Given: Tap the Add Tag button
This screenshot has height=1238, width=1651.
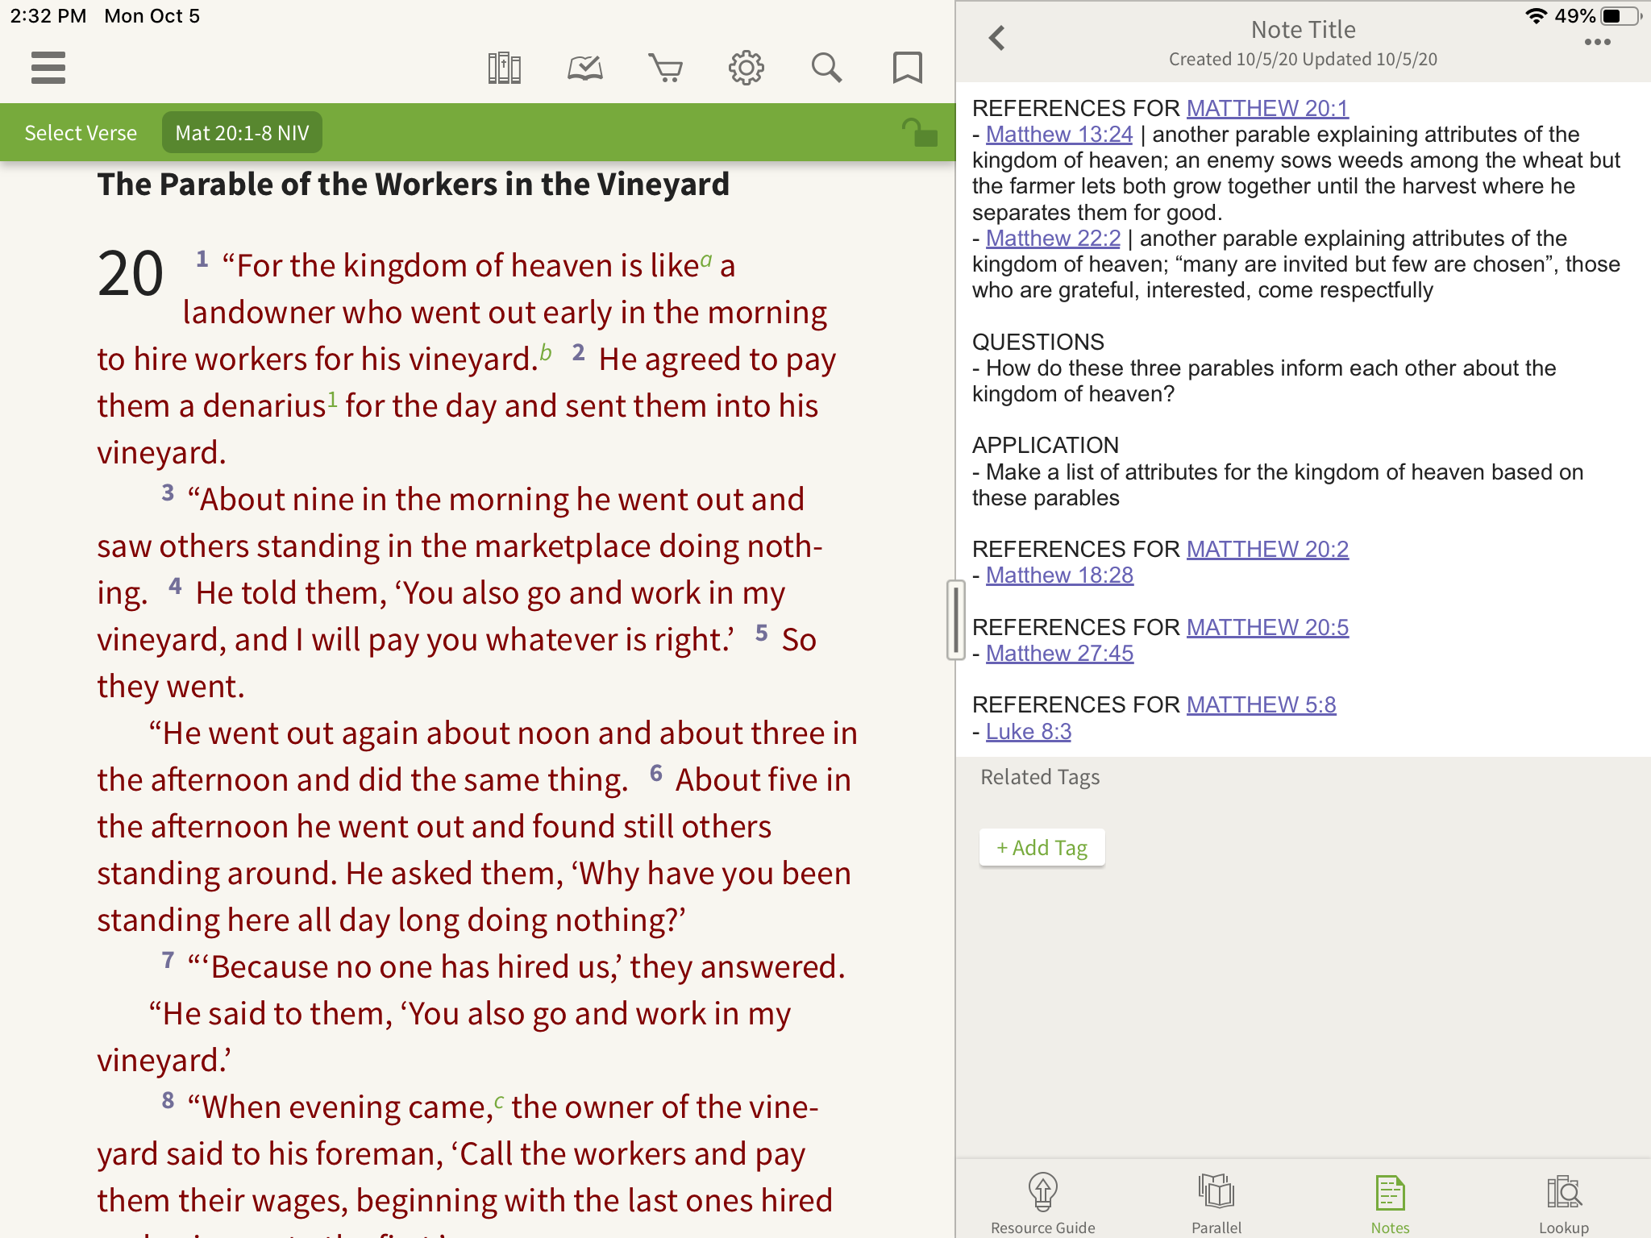Looking at the screenshot, I should (x=1042, y=847).
